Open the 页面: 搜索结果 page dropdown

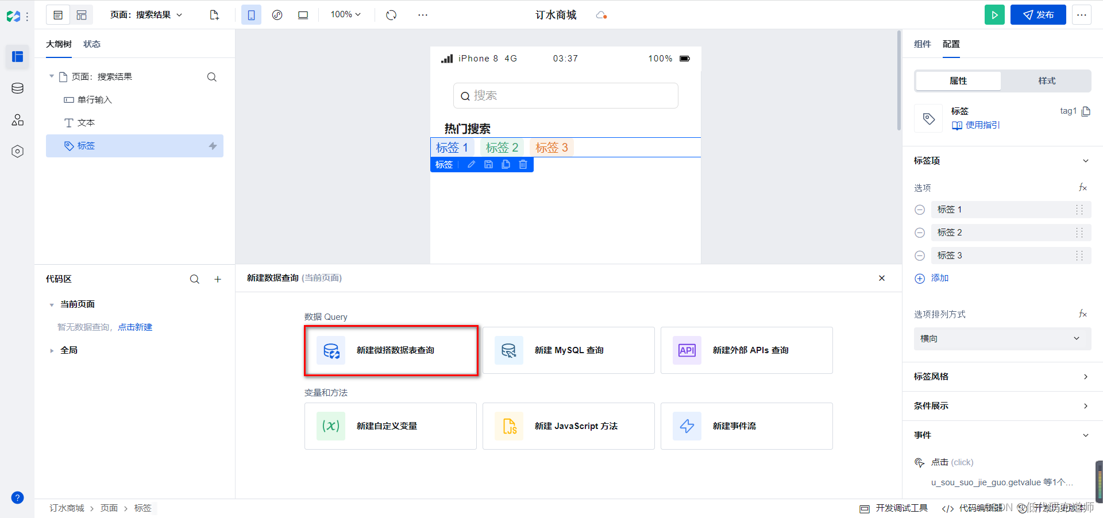pyautogui.click(x=146, y=15)
